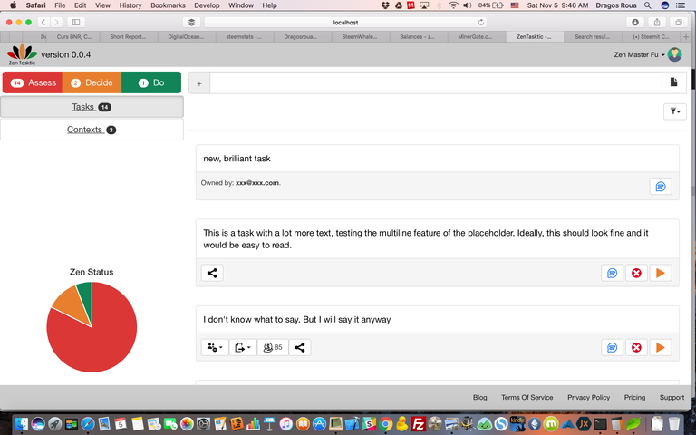Share the multiline text task

coord(212,273)
